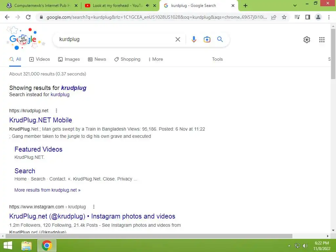
Task: Search instead for kurdplug link
Action: pos(60,94)
